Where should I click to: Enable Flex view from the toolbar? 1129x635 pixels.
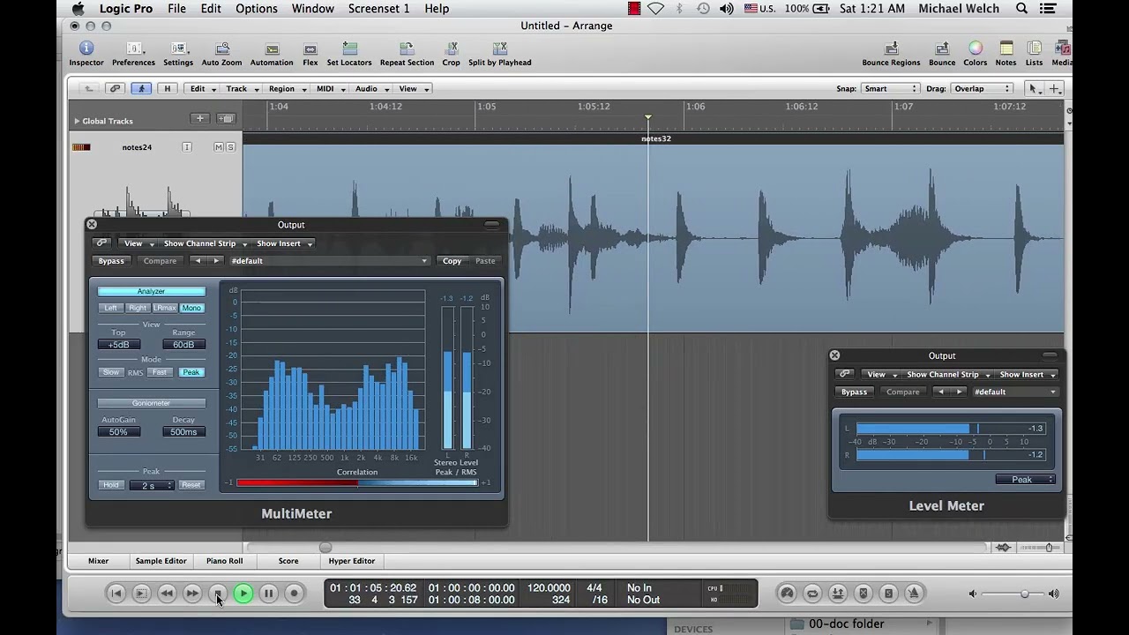[x=310, y=53]
